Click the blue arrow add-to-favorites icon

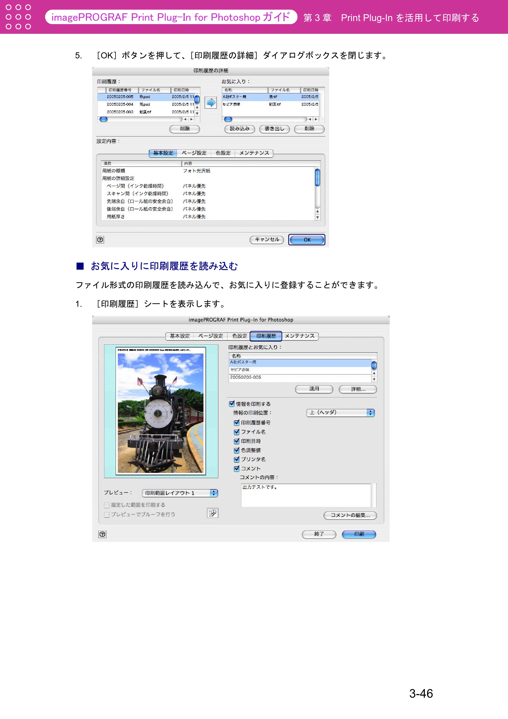click(x=211, y=103)
